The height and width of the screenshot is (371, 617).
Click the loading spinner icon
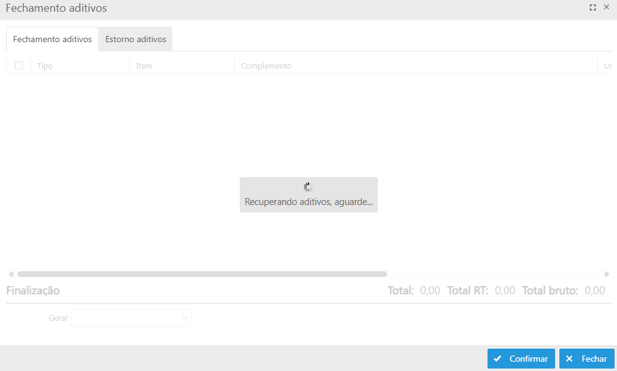click(308, 187)
